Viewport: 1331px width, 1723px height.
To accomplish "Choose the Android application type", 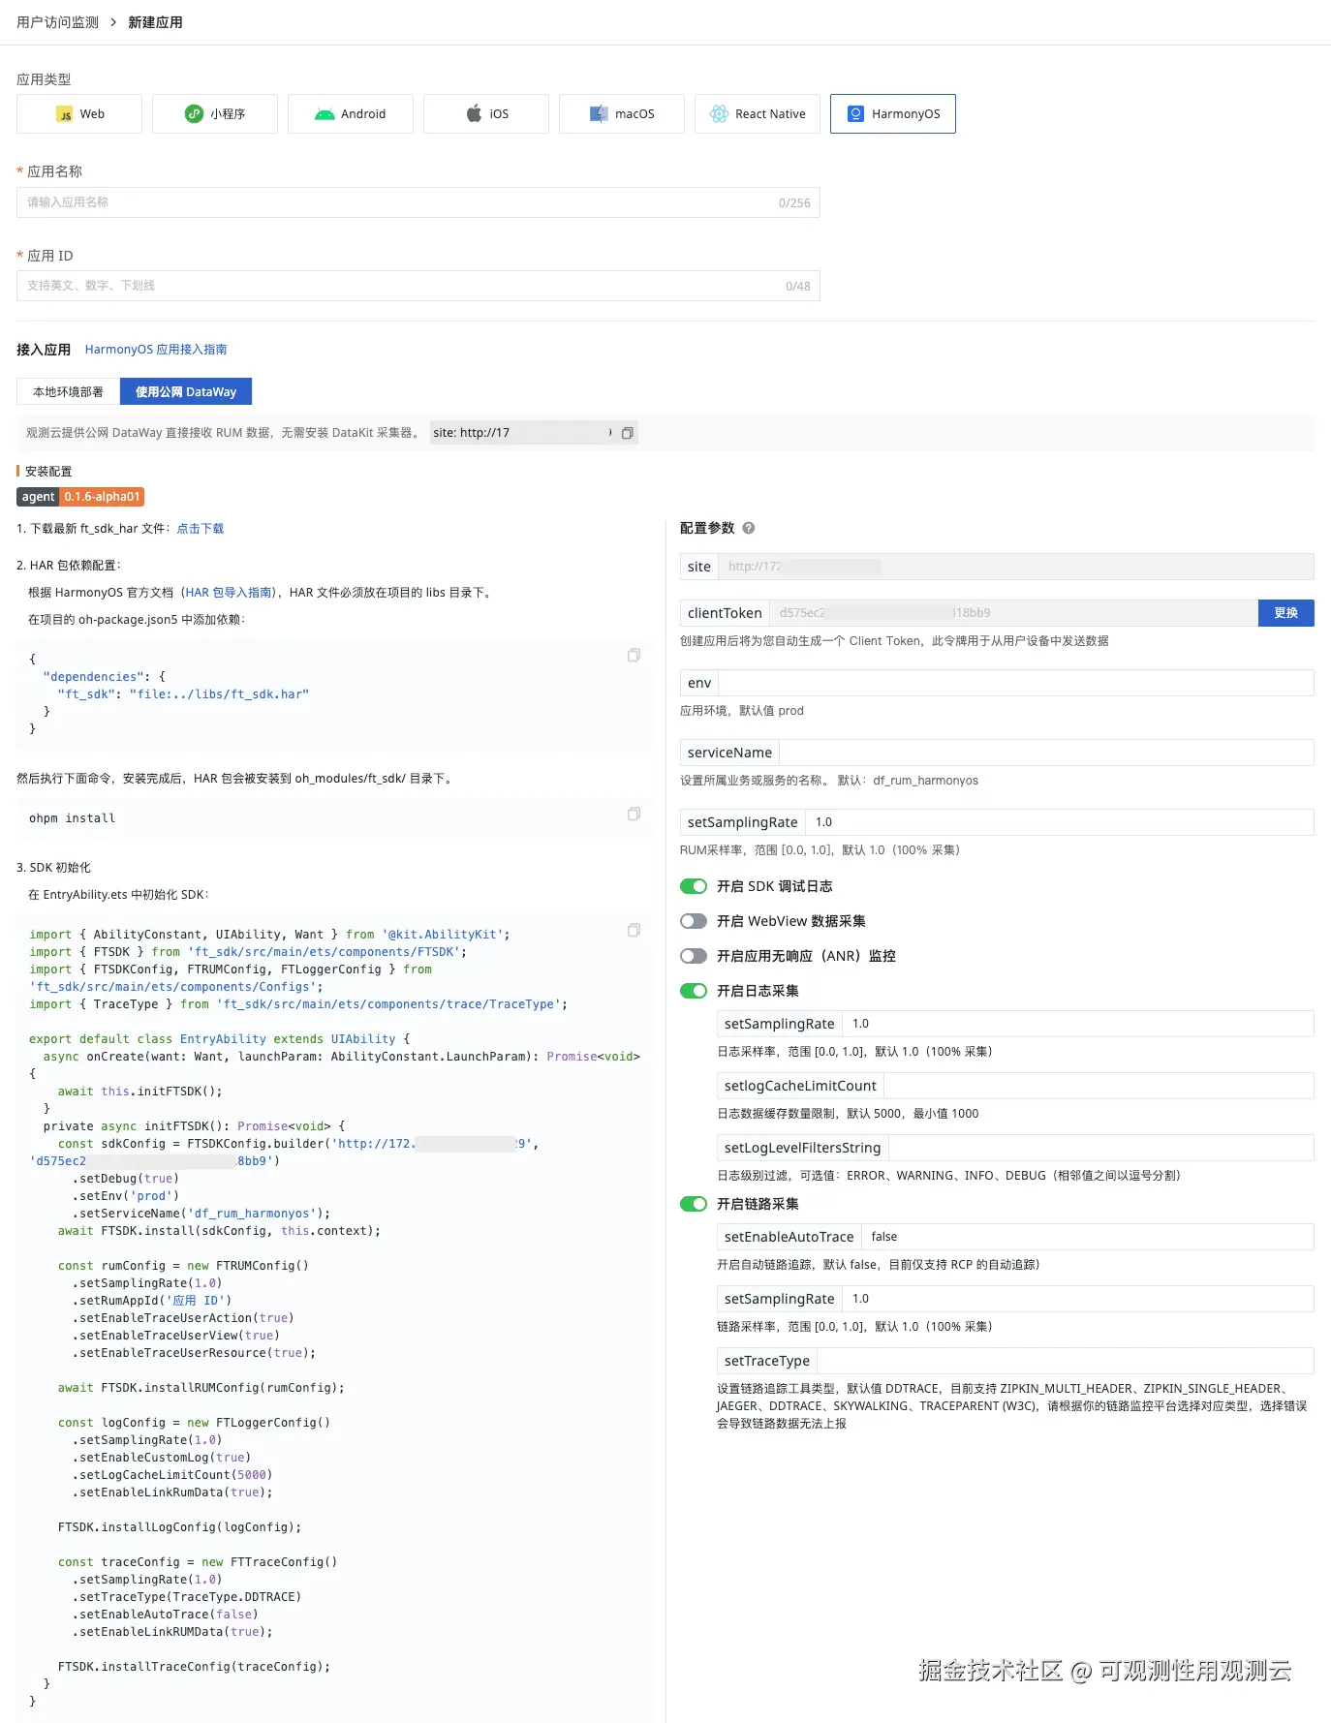I will click(350, 114).
